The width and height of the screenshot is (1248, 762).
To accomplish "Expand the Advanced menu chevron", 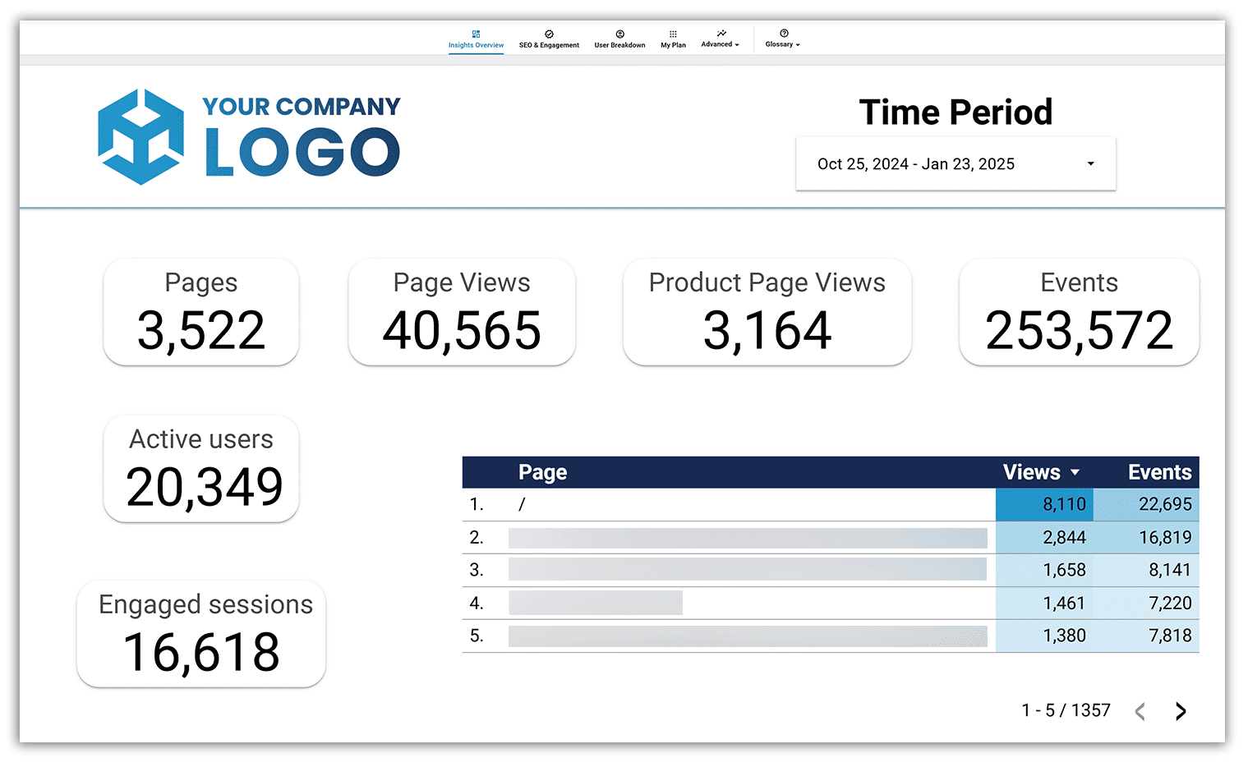I will (738, 45).
